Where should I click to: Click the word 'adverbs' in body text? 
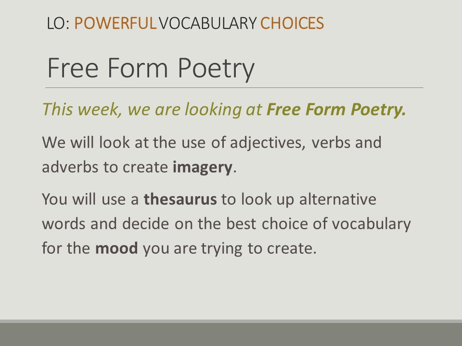pyautogui.click(x=70, y=167)
